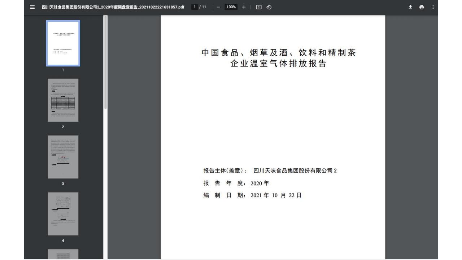The height and width of the screenshot is (260, 462).
Task: Edit the 100% zoom level field
Action: [231, 7]
